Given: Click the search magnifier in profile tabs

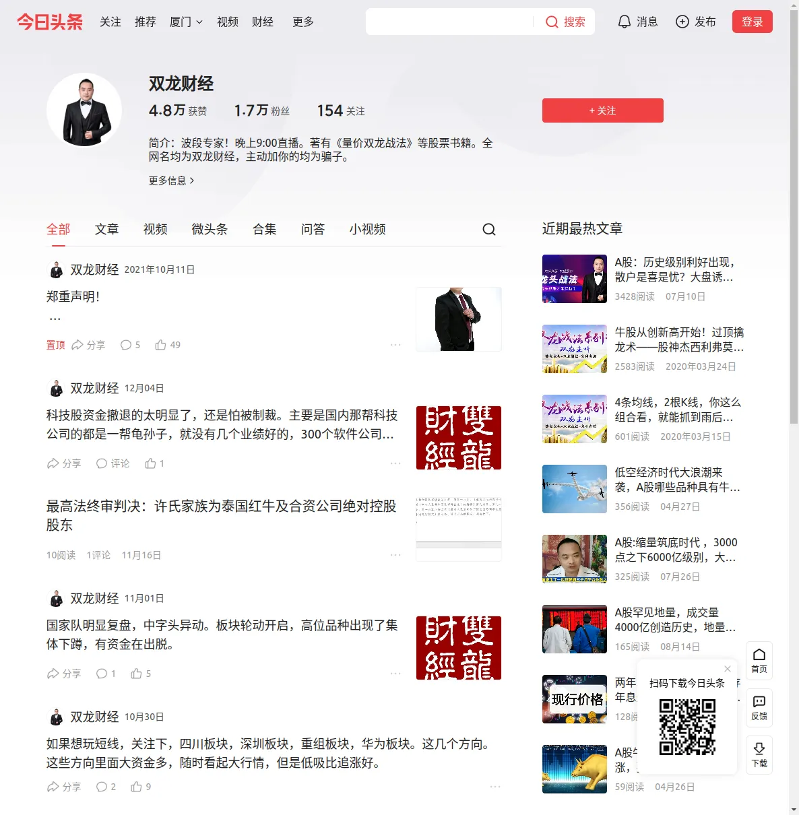Looking at the screenshot, I should point(489,230).
